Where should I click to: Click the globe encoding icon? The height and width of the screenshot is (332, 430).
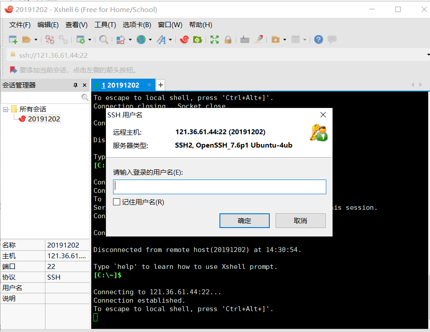(141, 40)
